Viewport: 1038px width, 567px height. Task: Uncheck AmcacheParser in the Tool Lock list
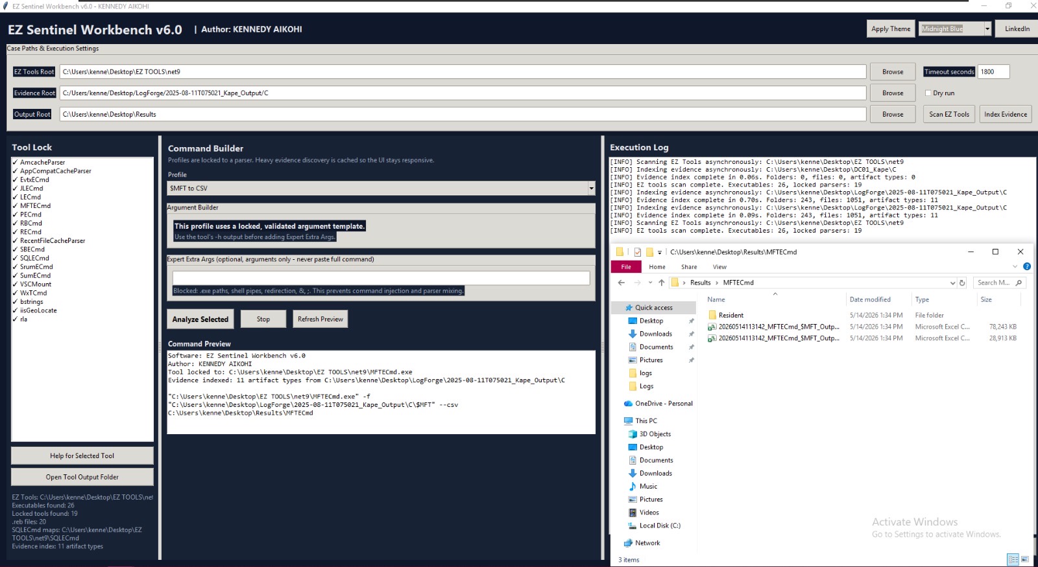click(x=16, y=163)
